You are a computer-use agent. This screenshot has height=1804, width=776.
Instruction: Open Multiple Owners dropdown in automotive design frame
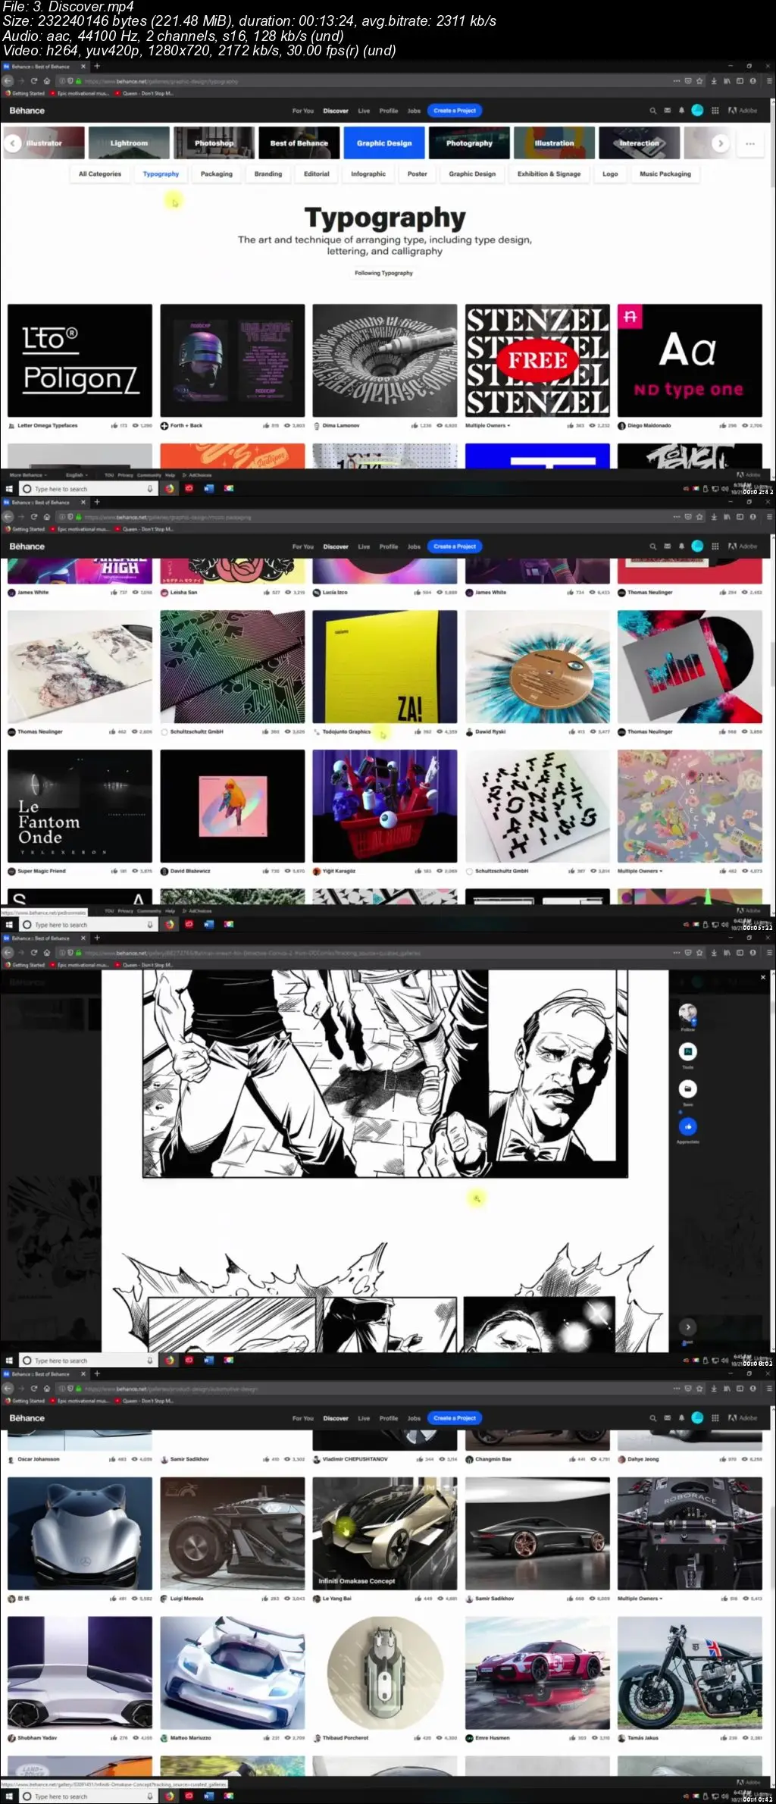pos(640,1599)
